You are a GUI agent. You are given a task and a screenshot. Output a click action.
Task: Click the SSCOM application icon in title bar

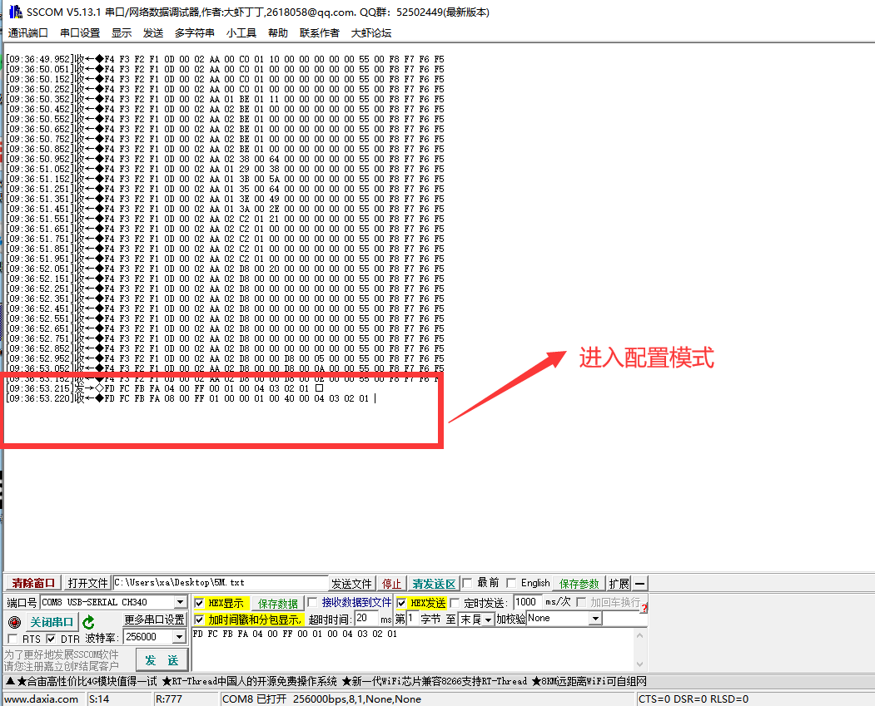point(16,12)
